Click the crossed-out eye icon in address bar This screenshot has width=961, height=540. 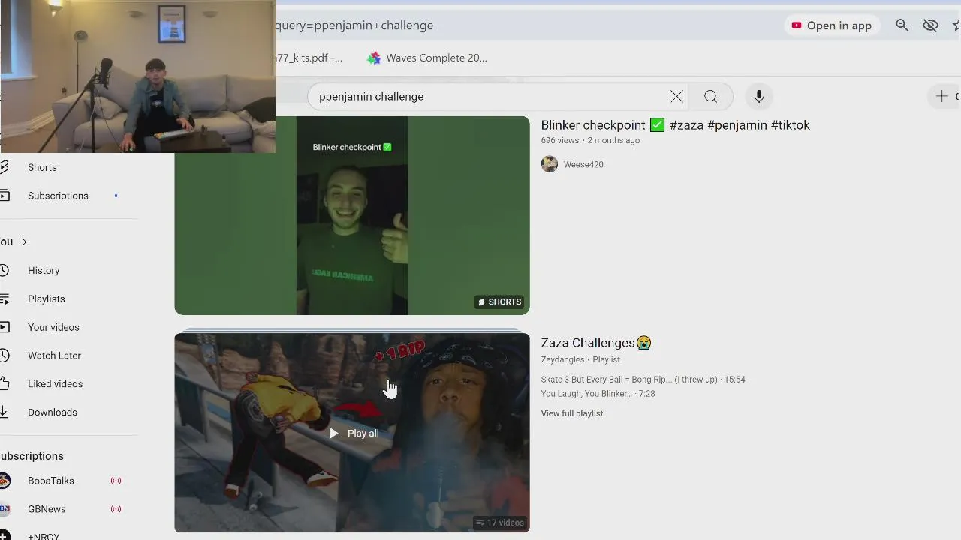tap(930, 25)
